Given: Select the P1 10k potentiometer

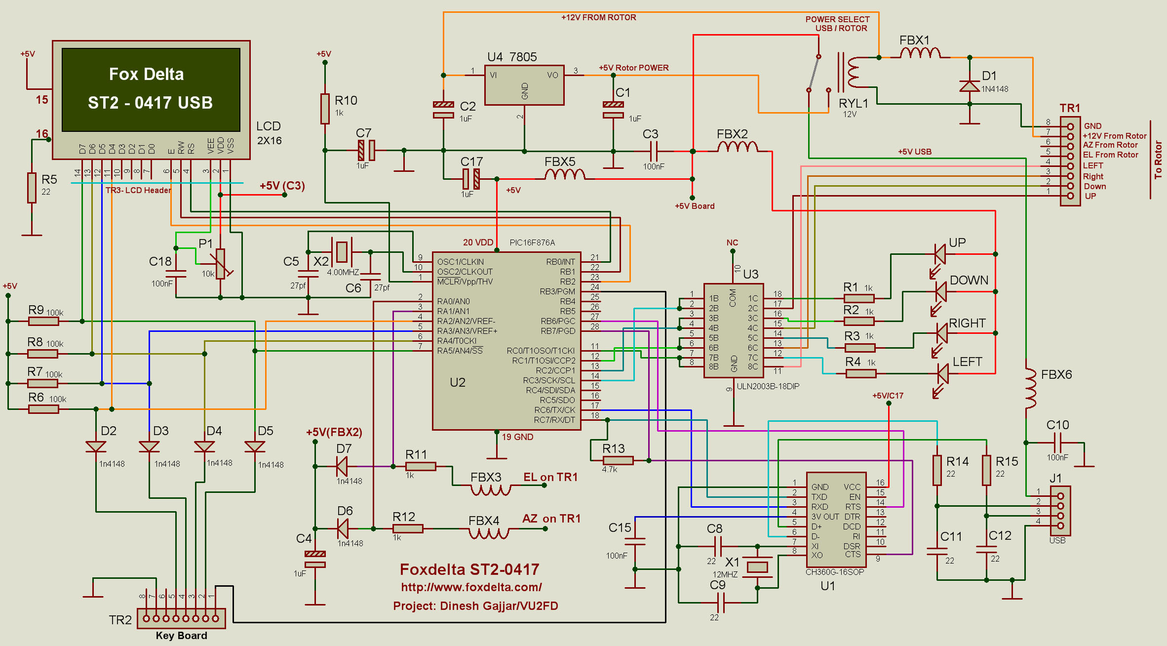Looking at the screenshot, I should [221, 264].
